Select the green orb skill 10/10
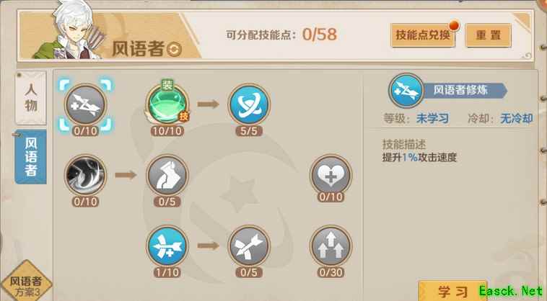The image size is (547, 301). point(167,104)
